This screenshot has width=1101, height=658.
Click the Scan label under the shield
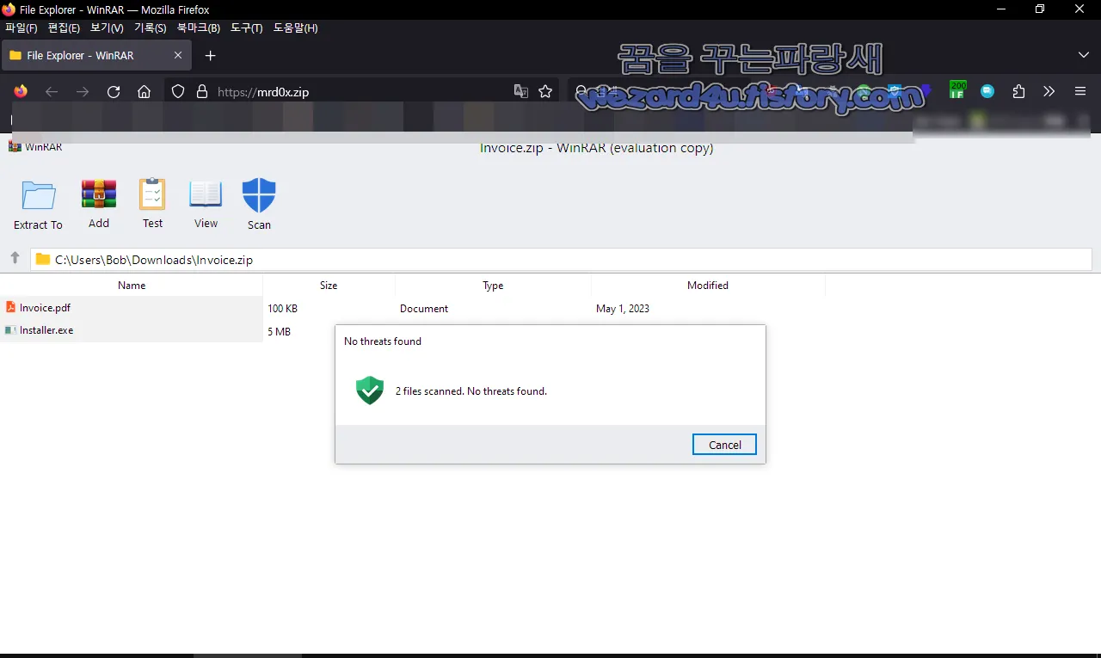click(259, 224)
